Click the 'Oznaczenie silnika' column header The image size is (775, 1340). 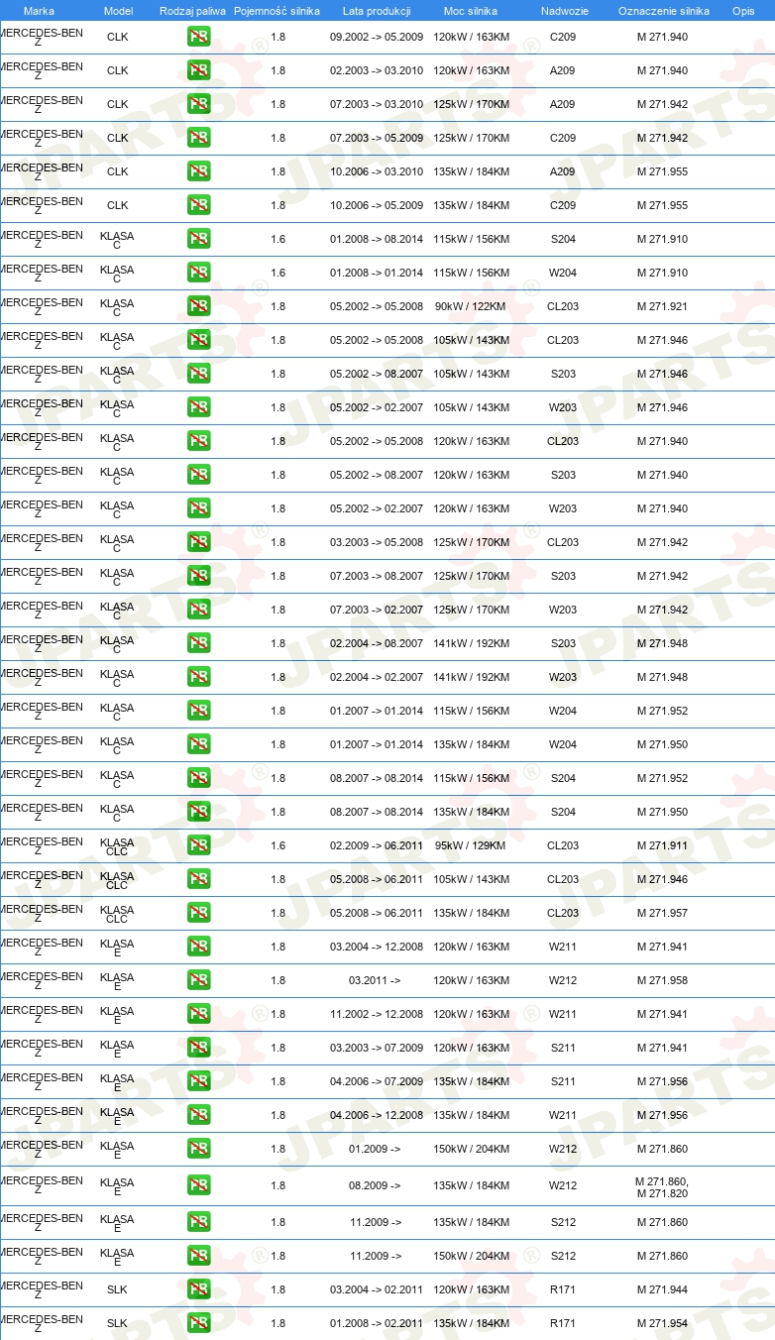[x=663, y=11]
